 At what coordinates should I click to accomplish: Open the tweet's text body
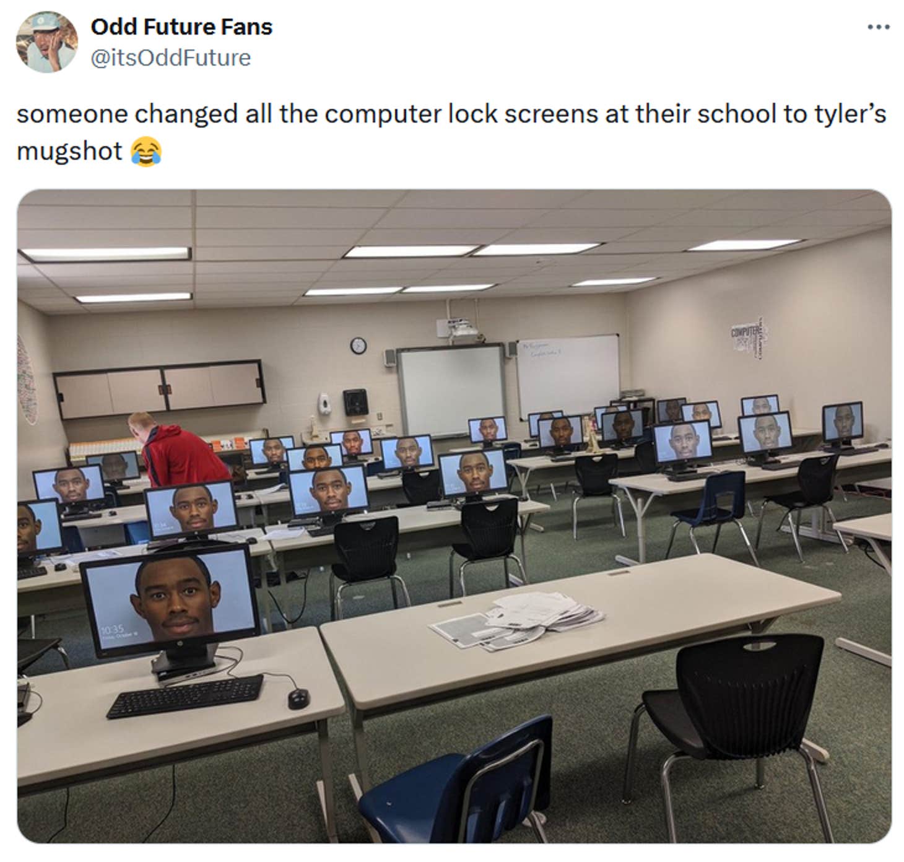pos(451,132)
